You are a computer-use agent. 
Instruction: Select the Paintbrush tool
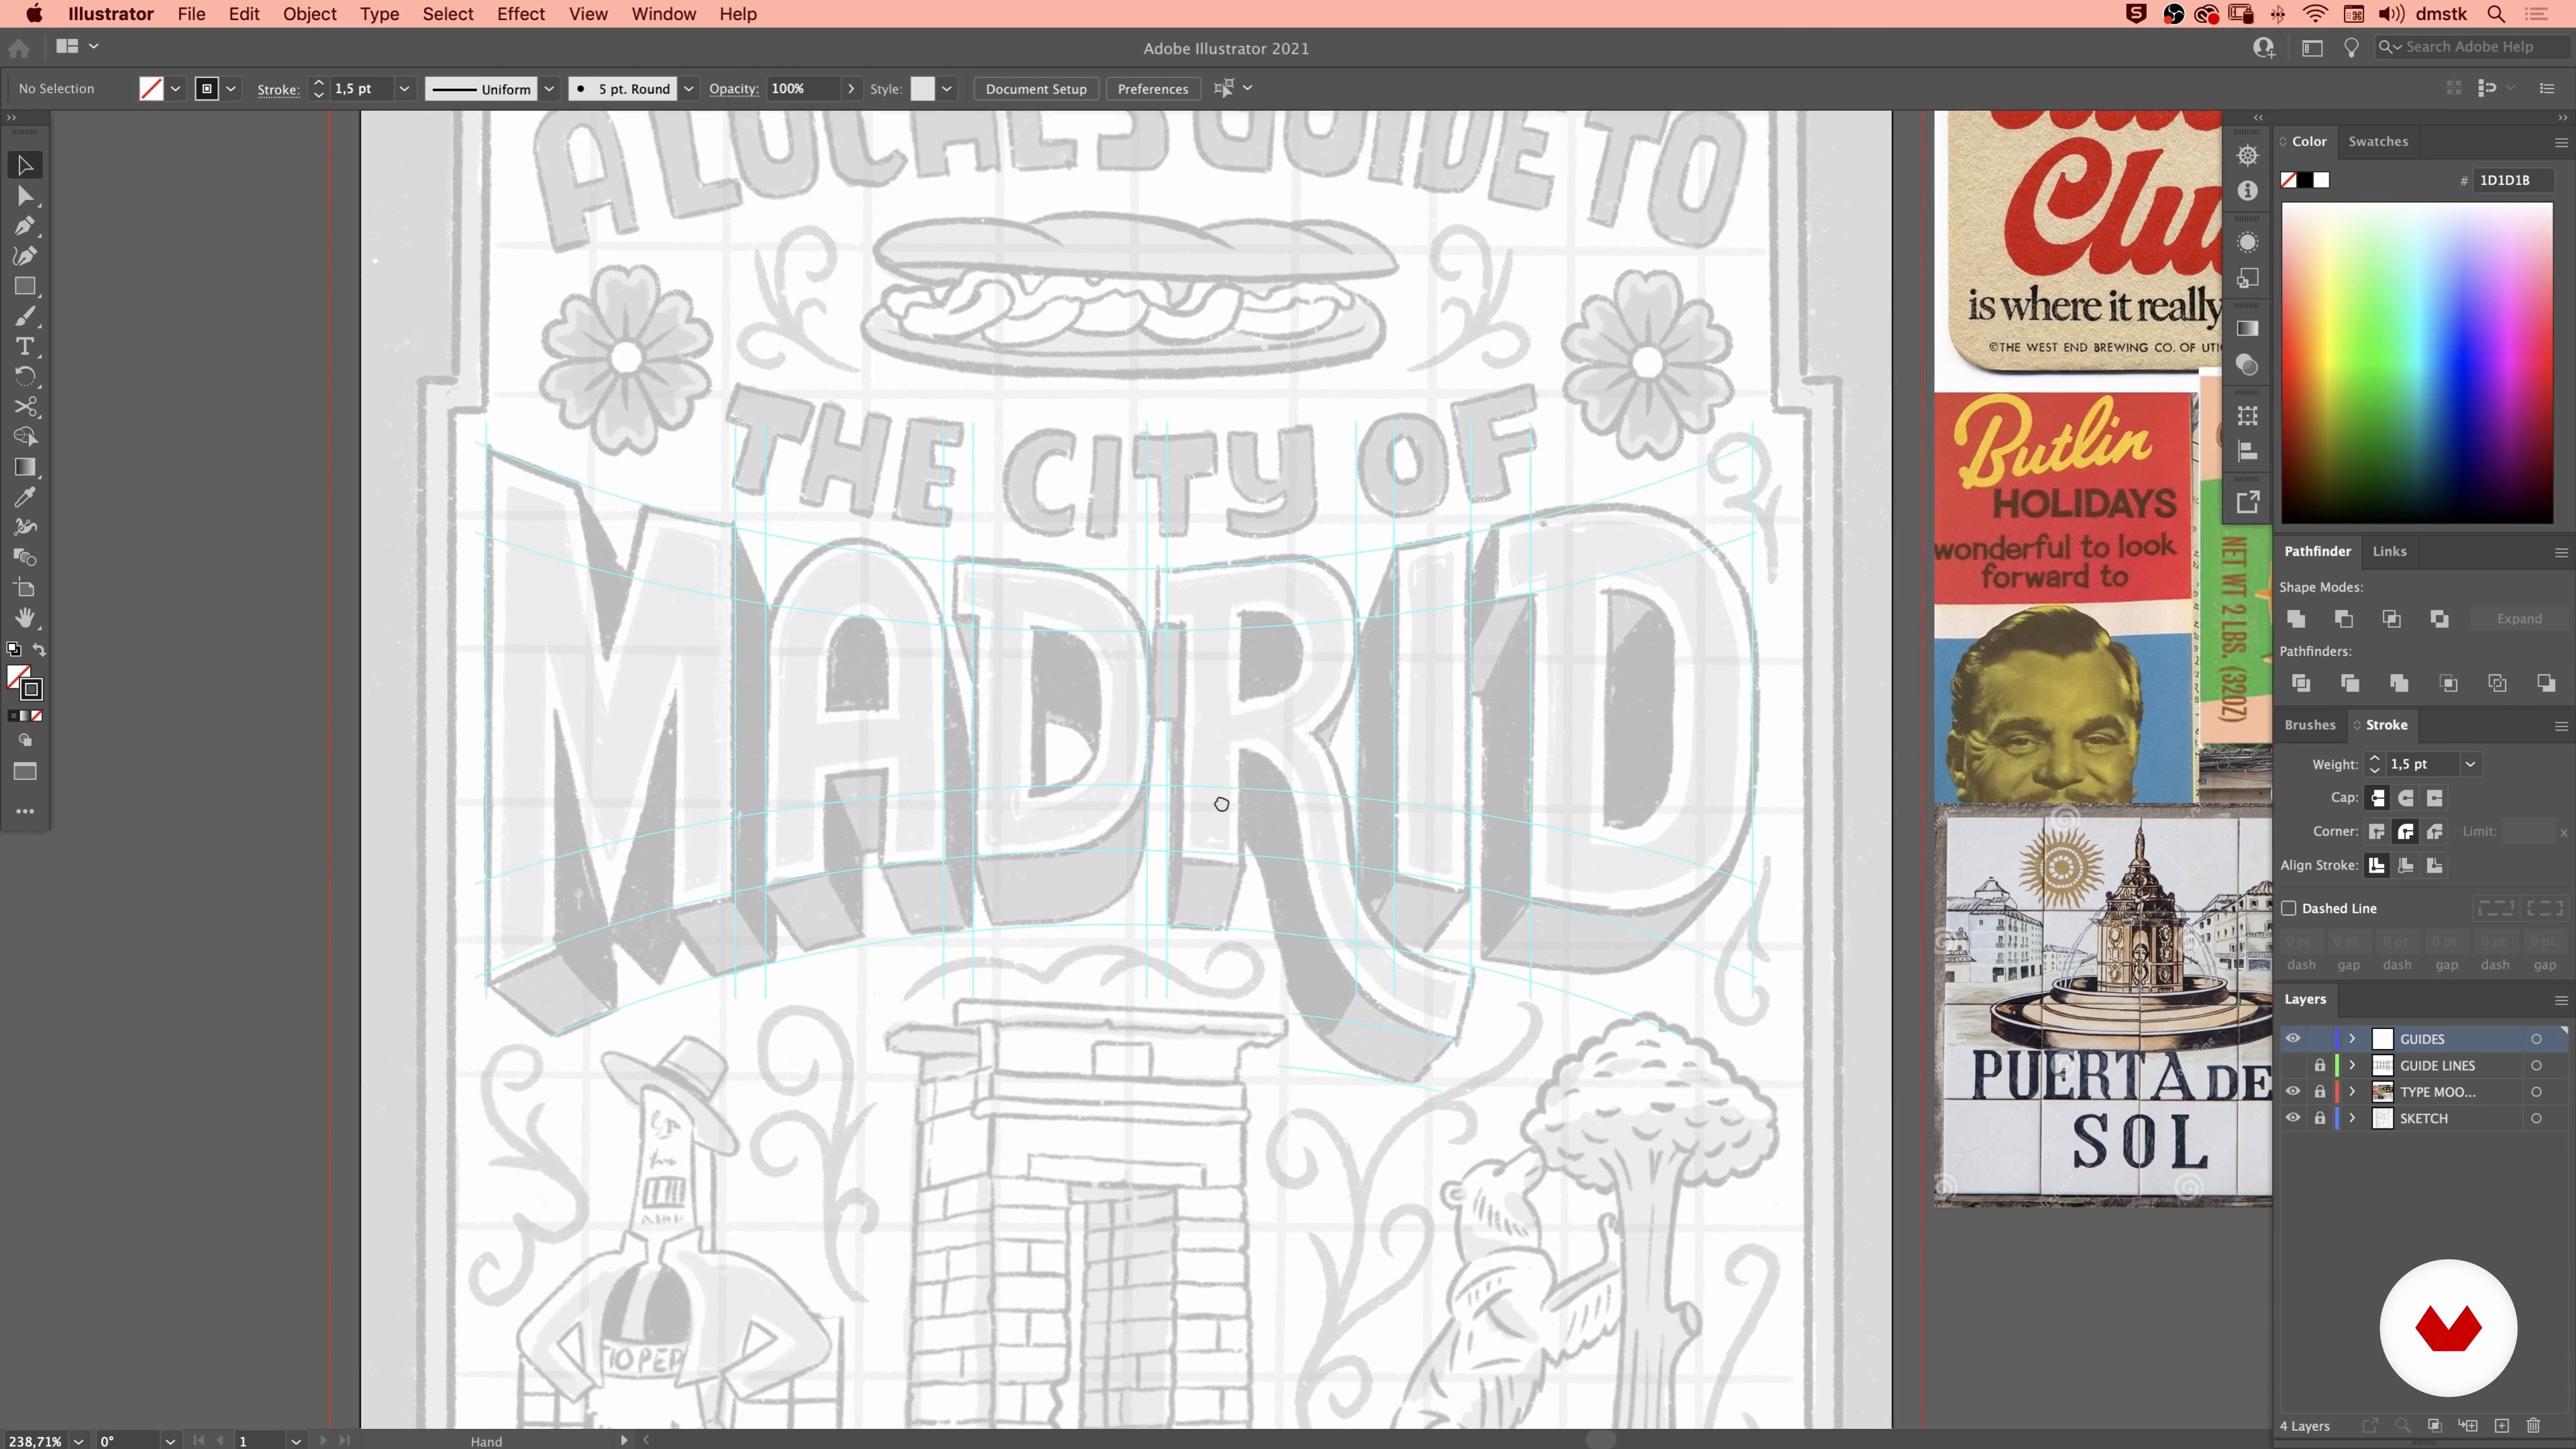[25, 316]
